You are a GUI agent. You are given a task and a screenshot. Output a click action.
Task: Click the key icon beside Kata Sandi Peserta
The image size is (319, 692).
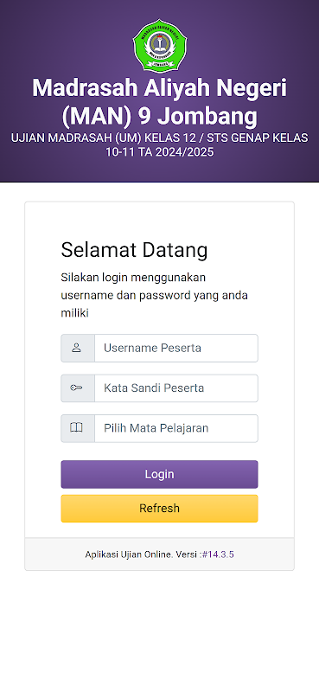[x=76, y=388]
